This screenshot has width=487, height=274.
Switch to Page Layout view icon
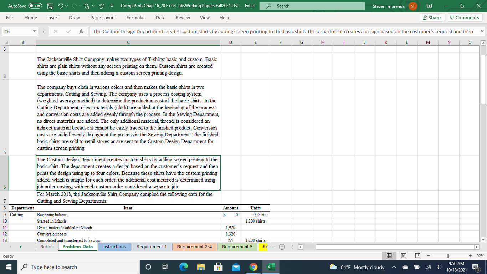coord(404,255)
